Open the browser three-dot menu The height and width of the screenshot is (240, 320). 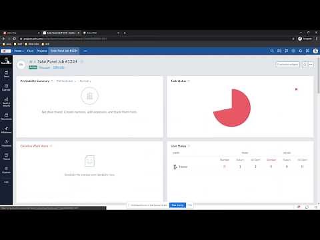(317, 39)
